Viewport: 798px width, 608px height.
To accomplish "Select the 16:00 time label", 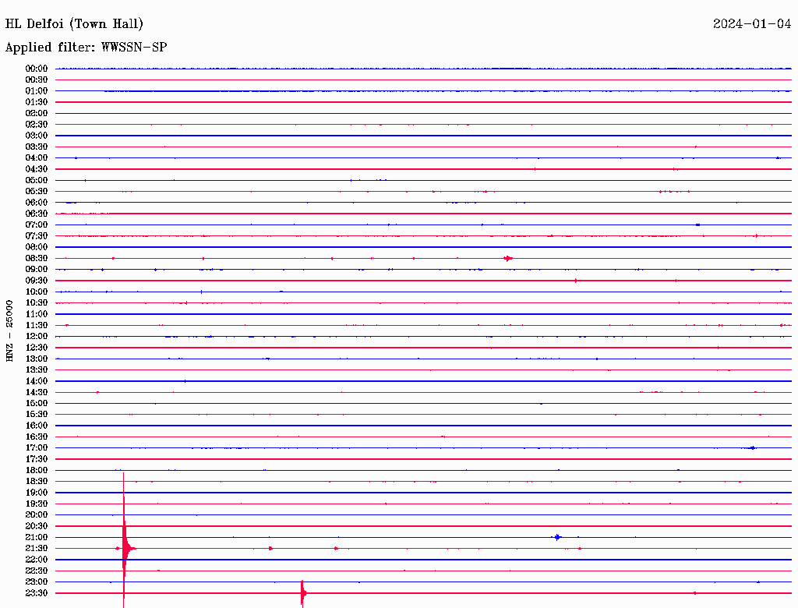I will [x=37, y=426].
